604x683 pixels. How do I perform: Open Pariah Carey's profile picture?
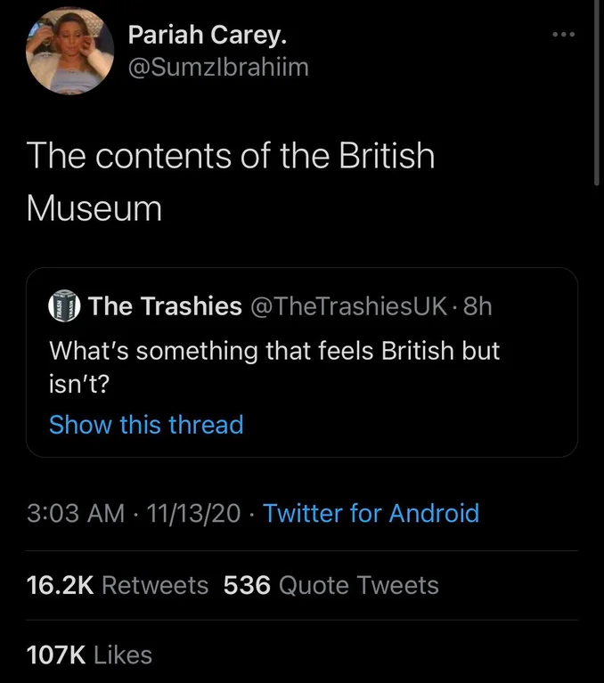point(70,51)
